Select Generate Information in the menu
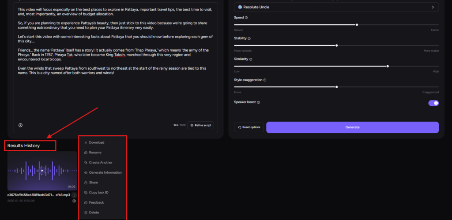The image size is (452, 220). click(102, 172)
